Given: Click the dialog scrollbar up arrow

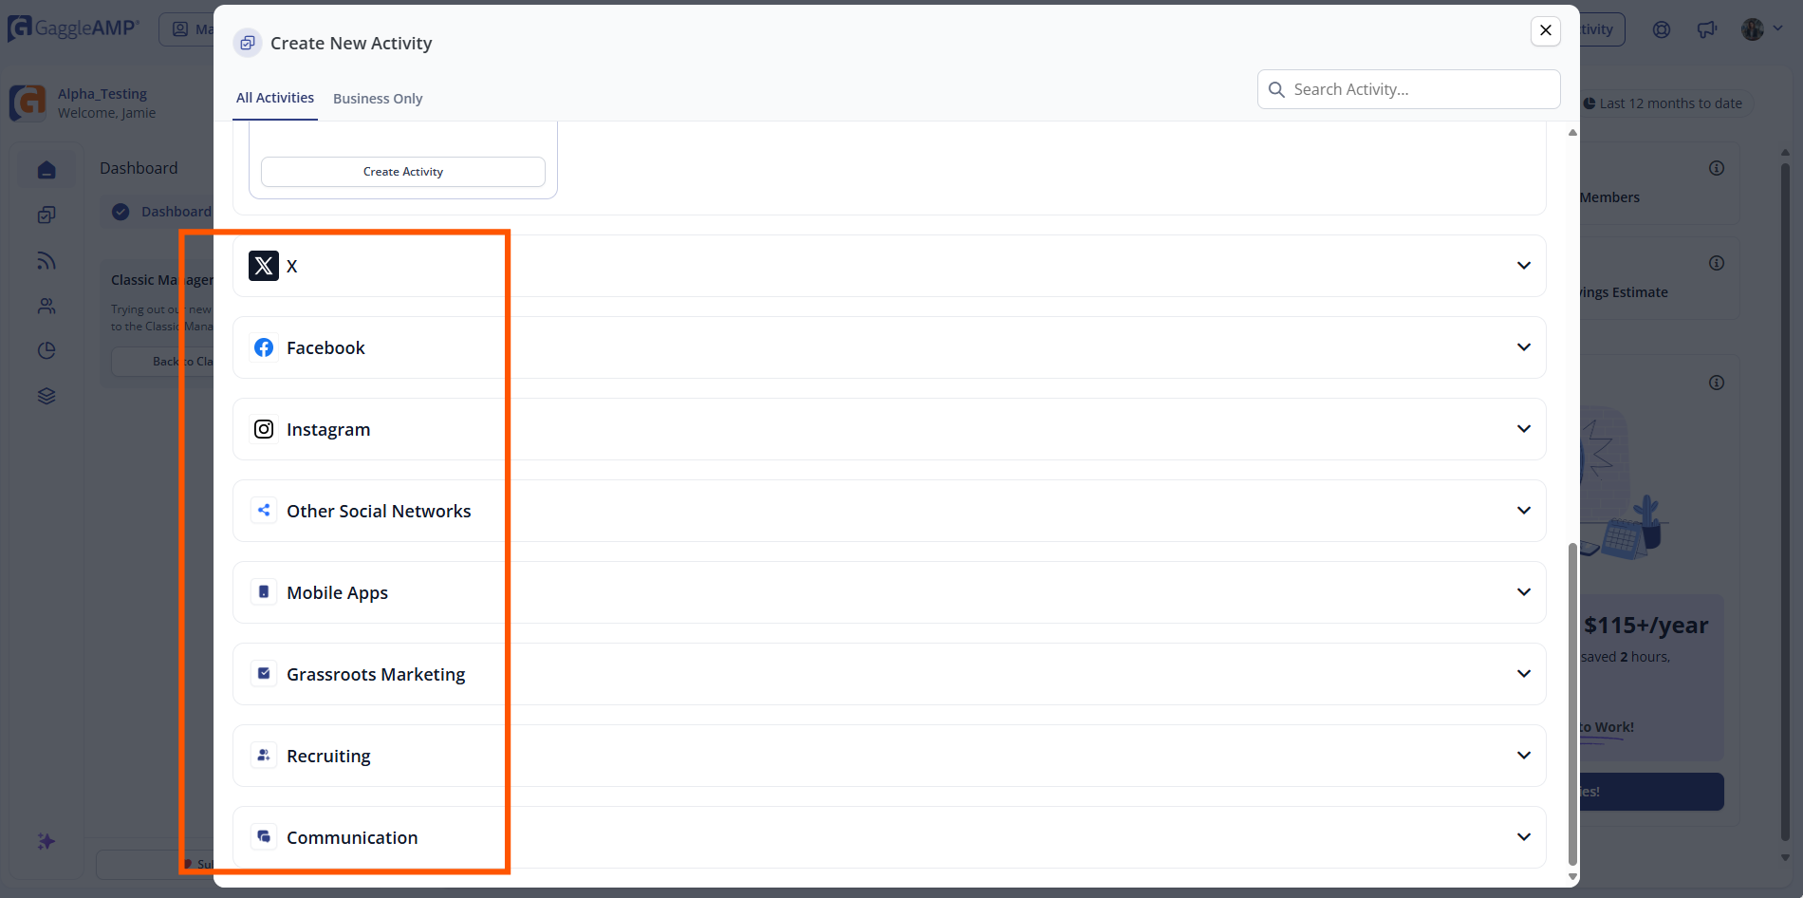Looking at the screenshot, I should (x=1572, y=132).
